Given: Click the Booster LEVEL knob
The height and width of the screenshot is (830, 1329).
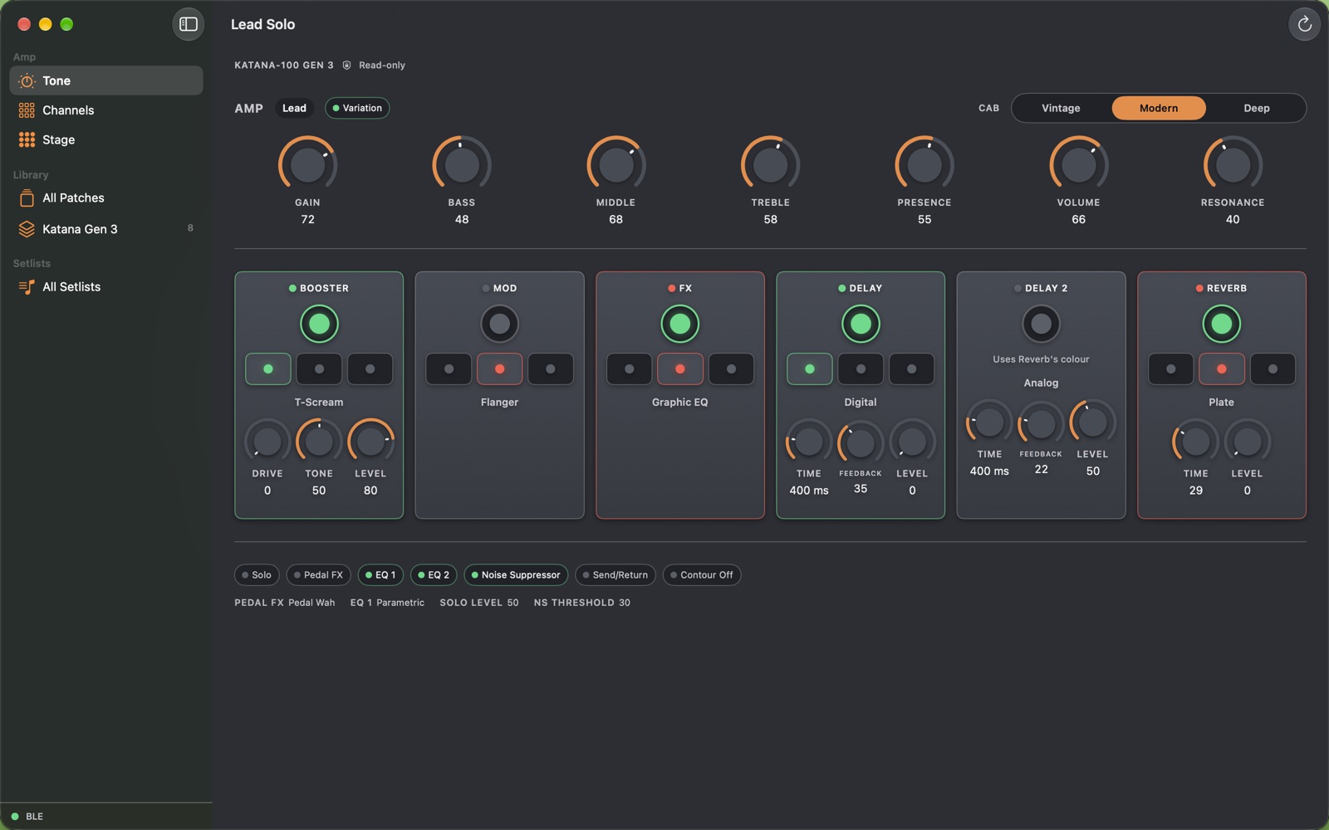Looking at the screenshot, I should point(370,442).
